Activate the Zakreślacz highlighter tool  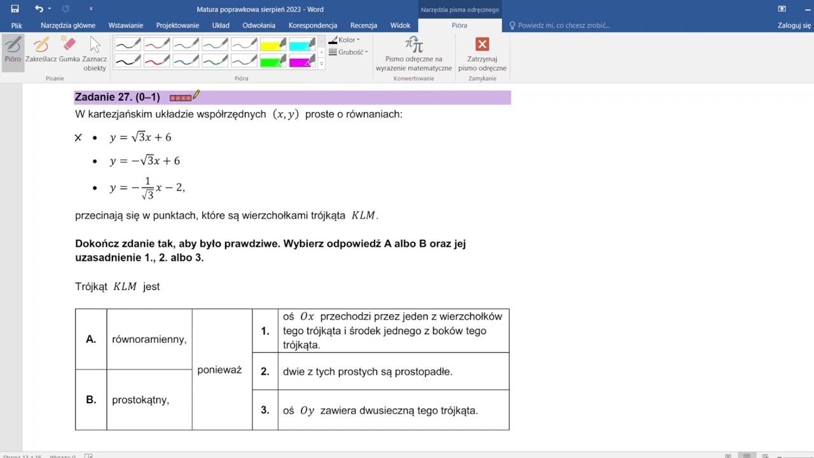coord(41,50)
